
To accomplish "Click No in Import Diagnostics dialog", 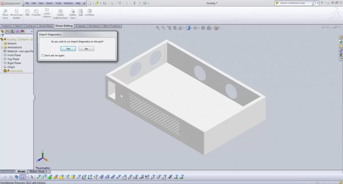I will point(86,49).
